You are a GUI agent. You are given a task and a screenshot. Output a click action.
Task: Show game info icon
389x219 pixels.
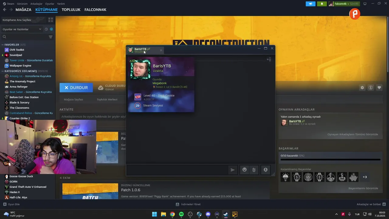click(x=371, y=88)
